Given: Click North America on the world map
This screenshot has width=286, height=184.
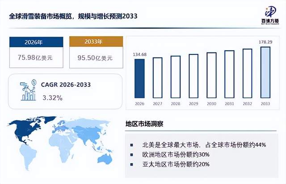Looking at the screenshot, I should [x=26, y=129].
